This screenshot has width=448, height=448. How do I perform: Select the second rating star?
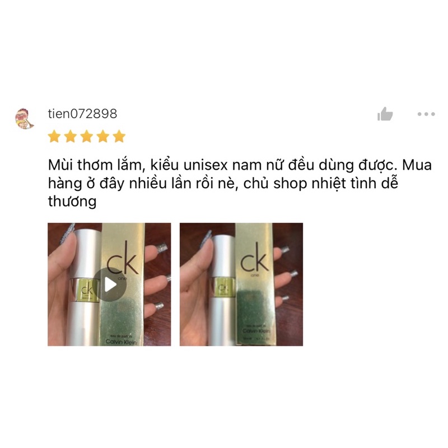click(71, 136)
